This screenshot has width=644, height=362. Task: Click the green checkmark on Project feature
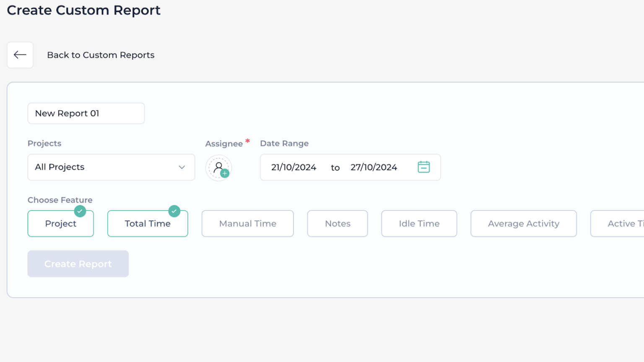(x=80, y=211)
